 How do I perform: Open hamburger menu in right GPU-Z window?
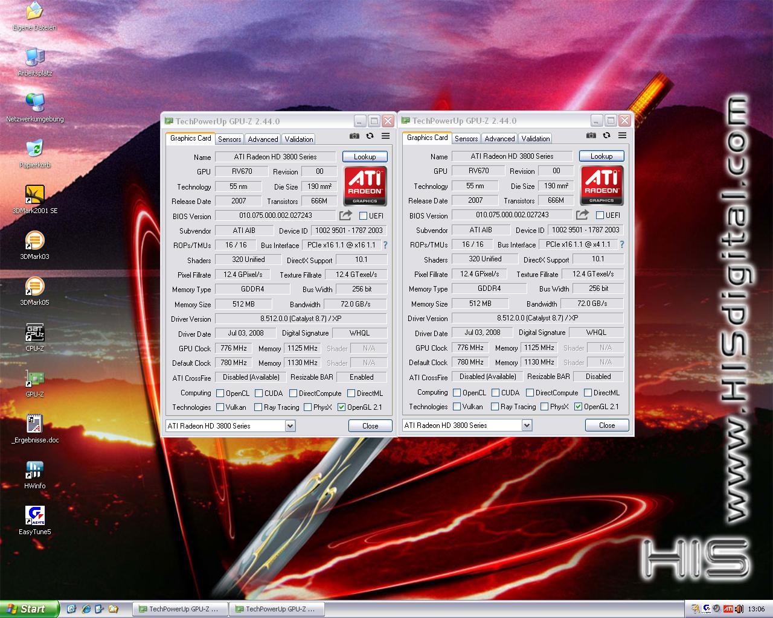point(622,136)
